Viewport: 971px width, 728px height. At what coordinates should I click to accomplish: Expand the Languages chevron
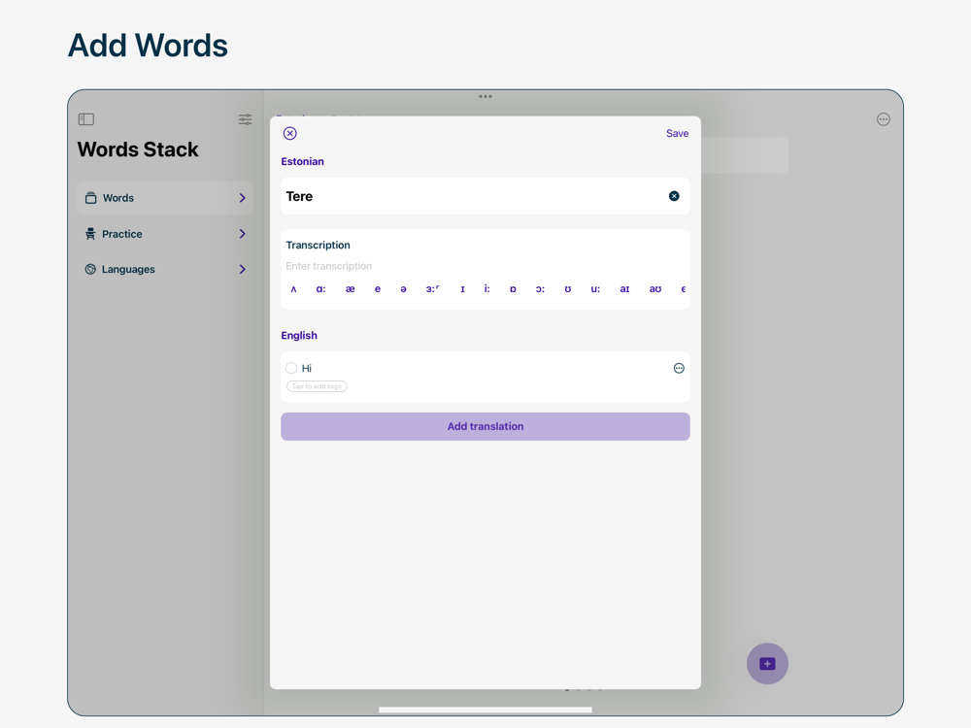[x=242, y=270]
